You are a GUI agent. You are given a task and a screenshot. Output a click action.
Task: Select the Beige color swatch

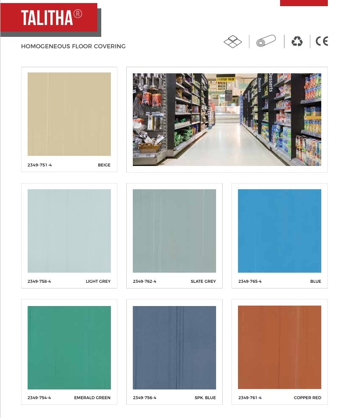click(x=69, y=114)
